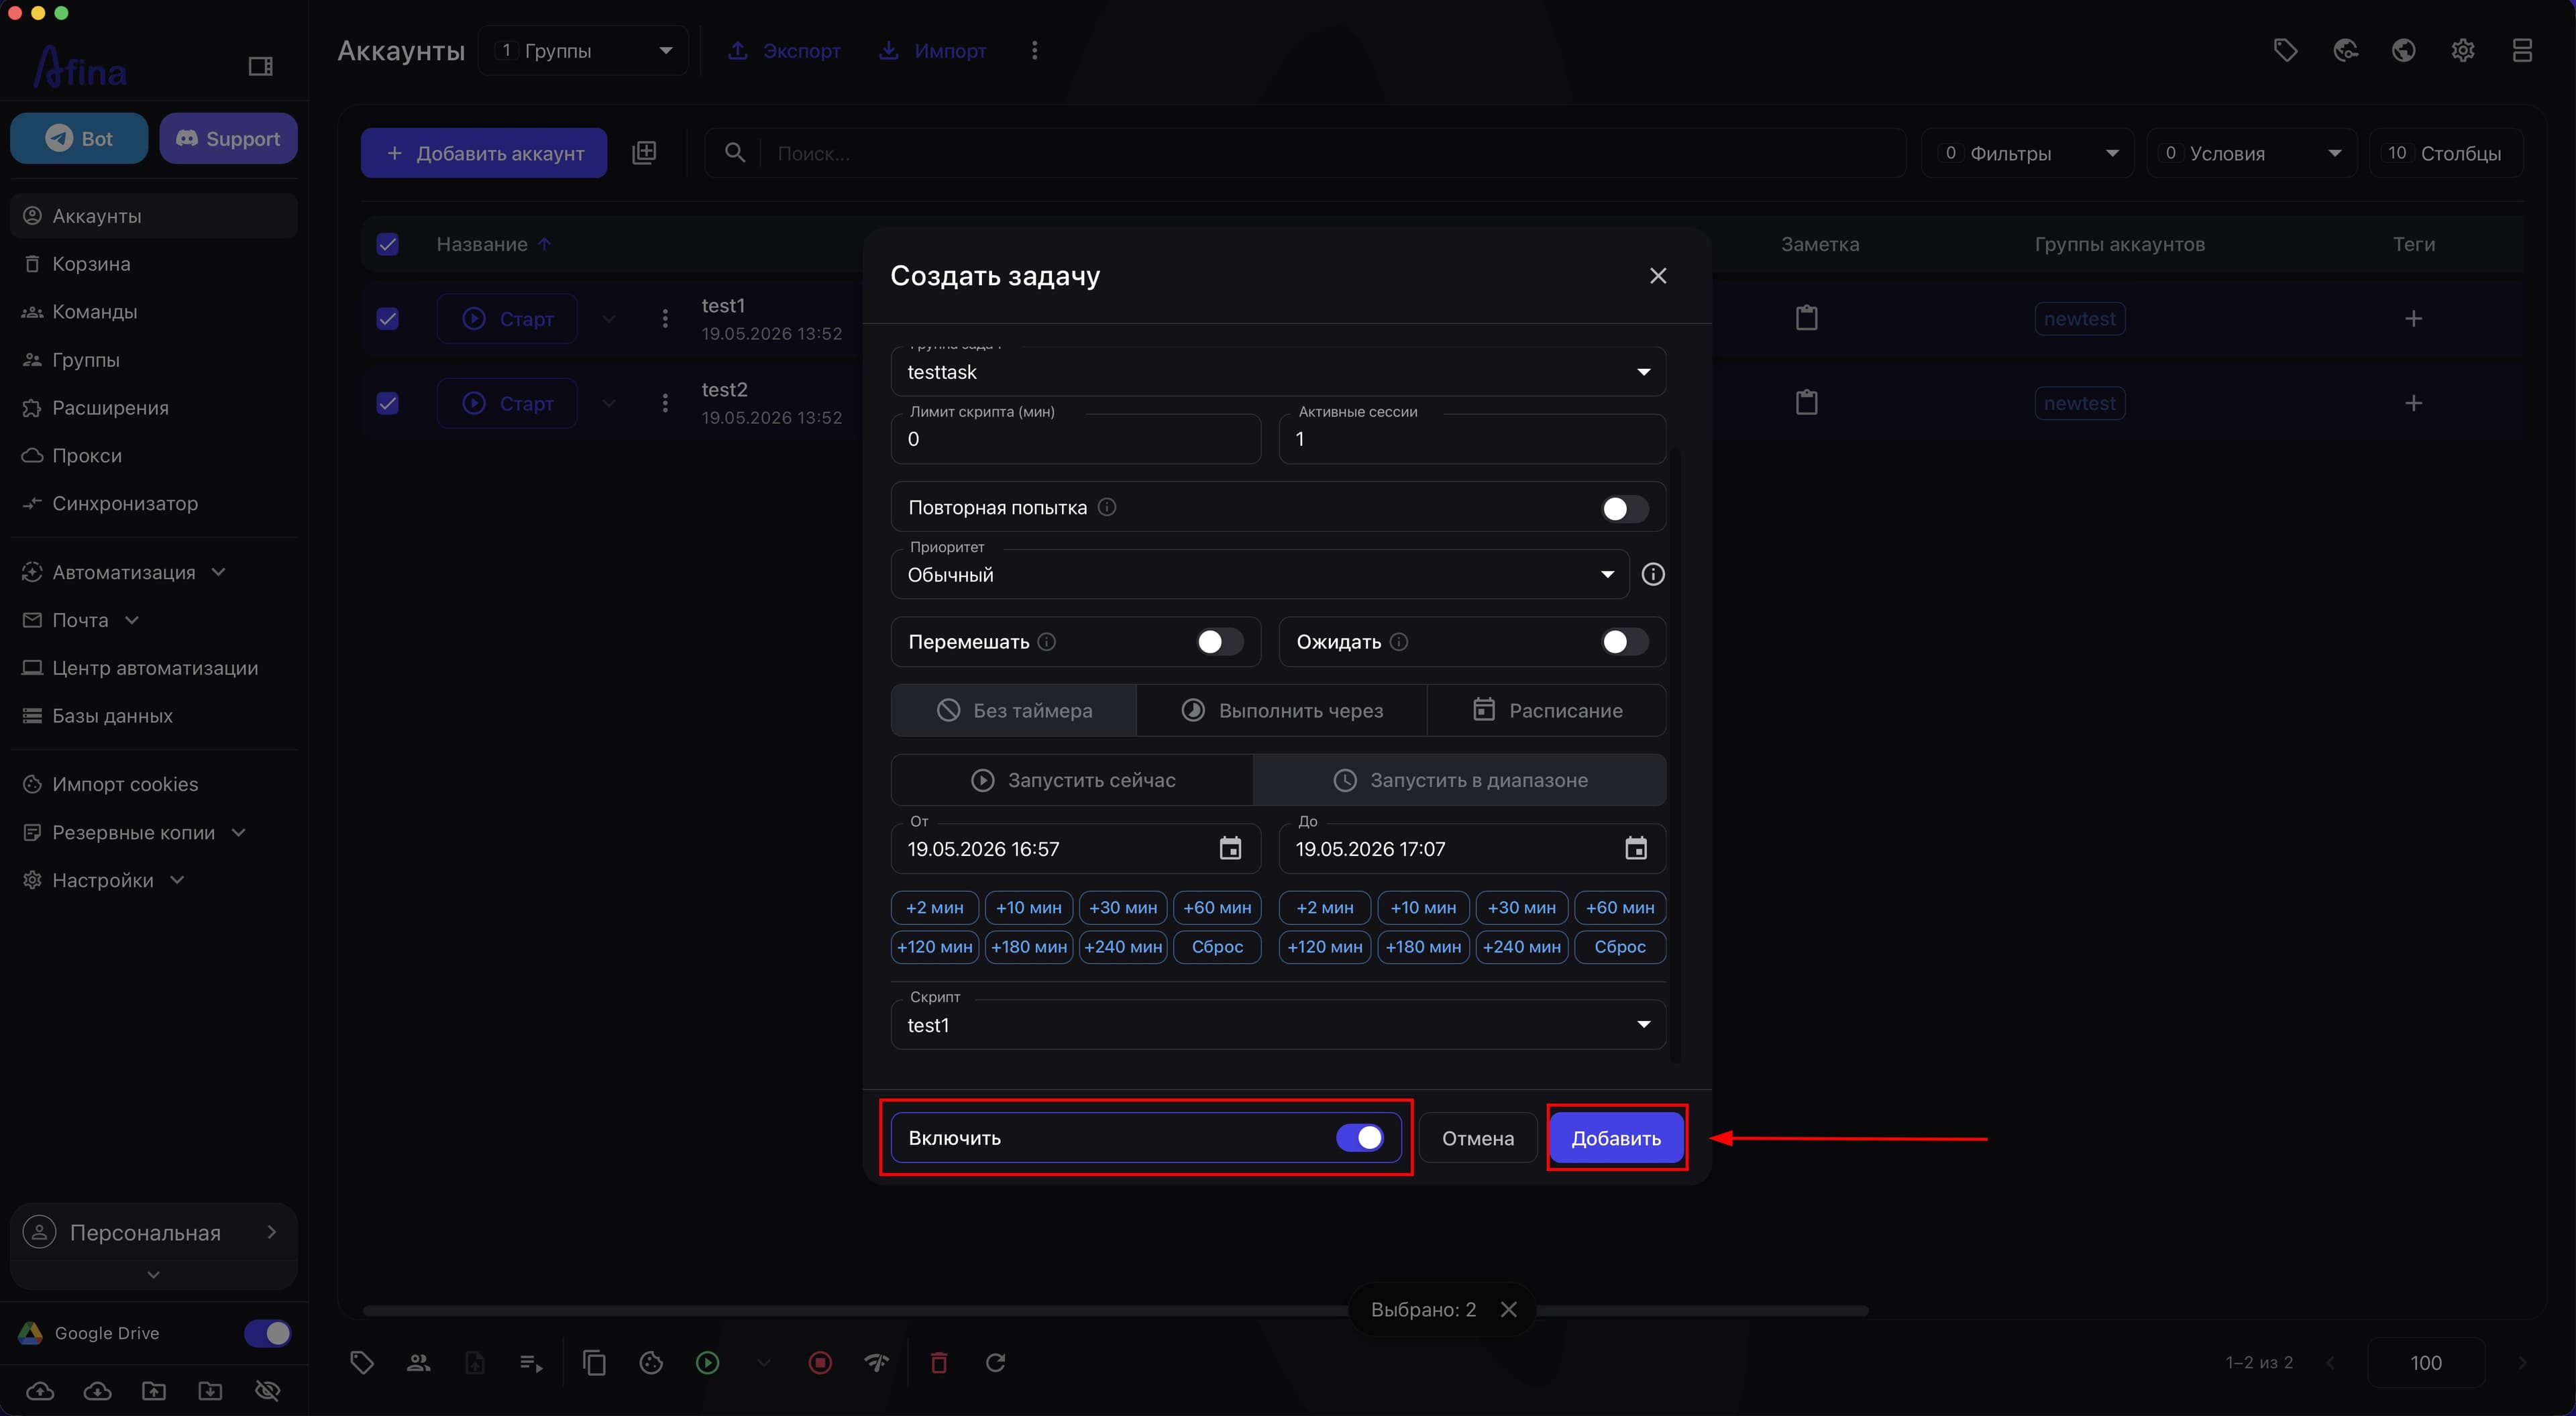This screenshot has width=2576, height=1416.
Task: Click the hidden-eye icon at sidebar bottom
Action: tap(267, 1390)
